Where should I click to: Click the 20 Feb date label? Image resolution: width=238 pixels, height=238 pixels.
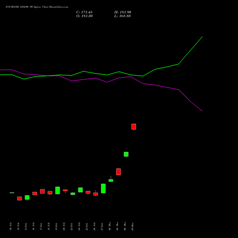[x=64, y=226]
